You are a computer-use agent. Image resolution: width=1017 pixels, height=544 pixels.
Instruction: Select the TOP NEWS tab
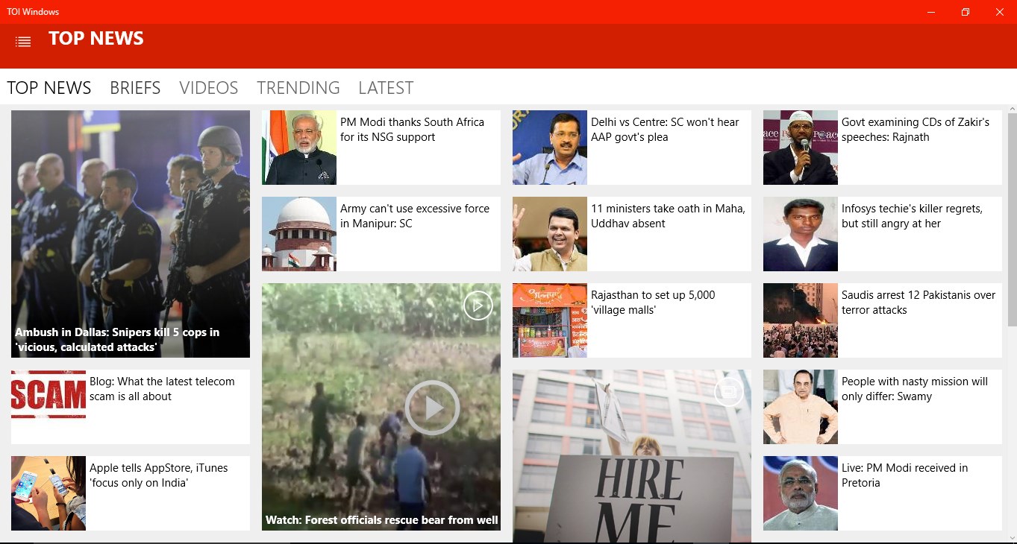48,87
